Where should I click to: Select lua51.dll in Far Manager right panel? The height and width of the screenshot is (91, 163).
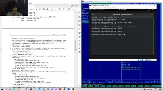126,62
